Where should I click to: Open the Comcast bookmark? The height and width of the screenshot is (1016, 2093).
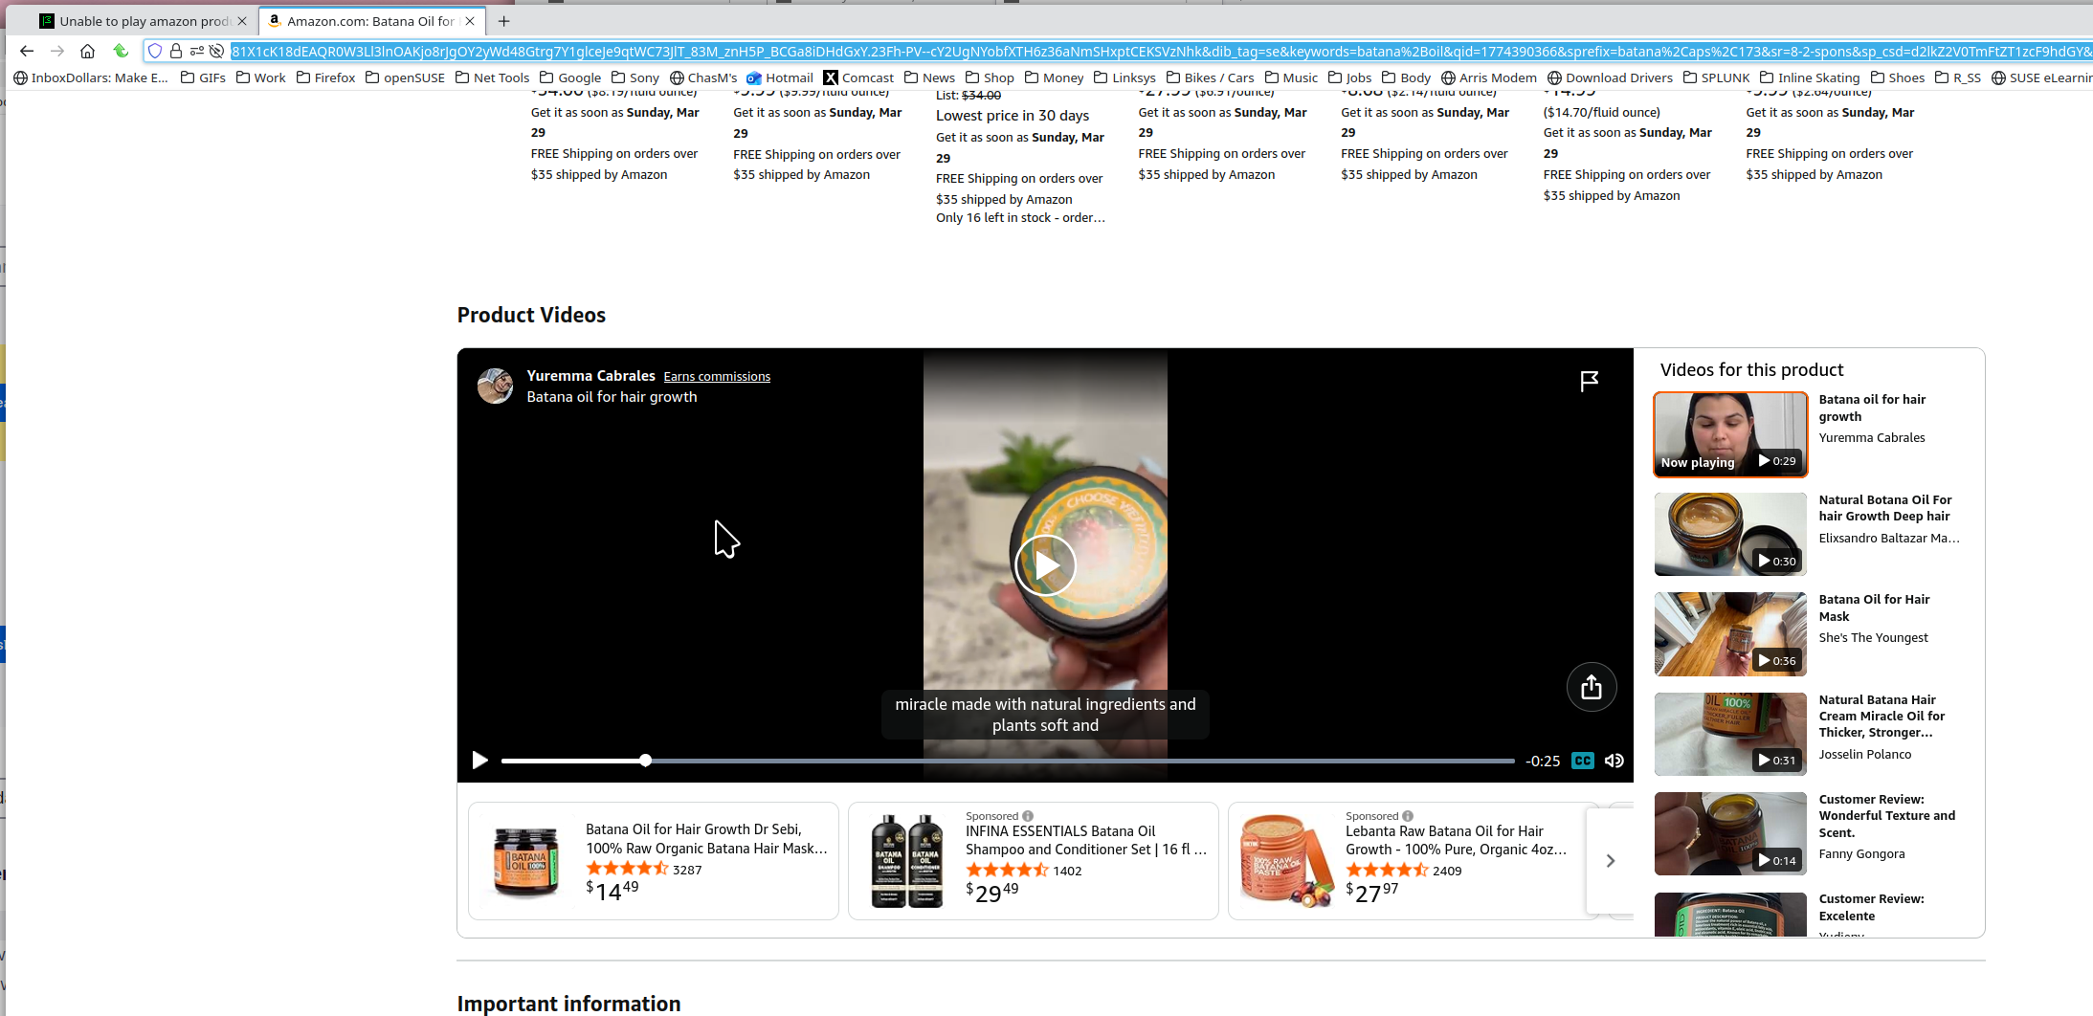[858, 77]
